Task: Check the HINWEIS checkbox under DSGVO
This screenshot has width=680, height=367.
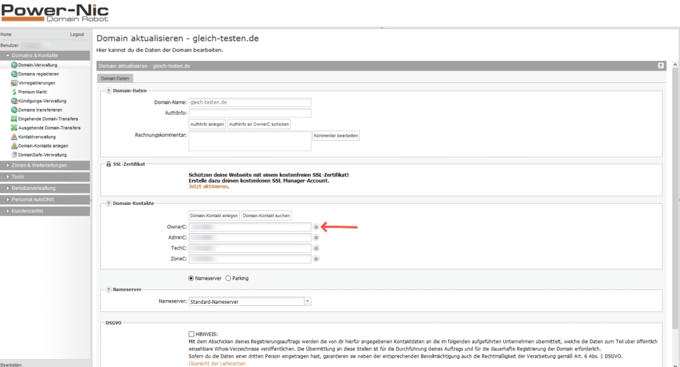Action: point(192,334)
